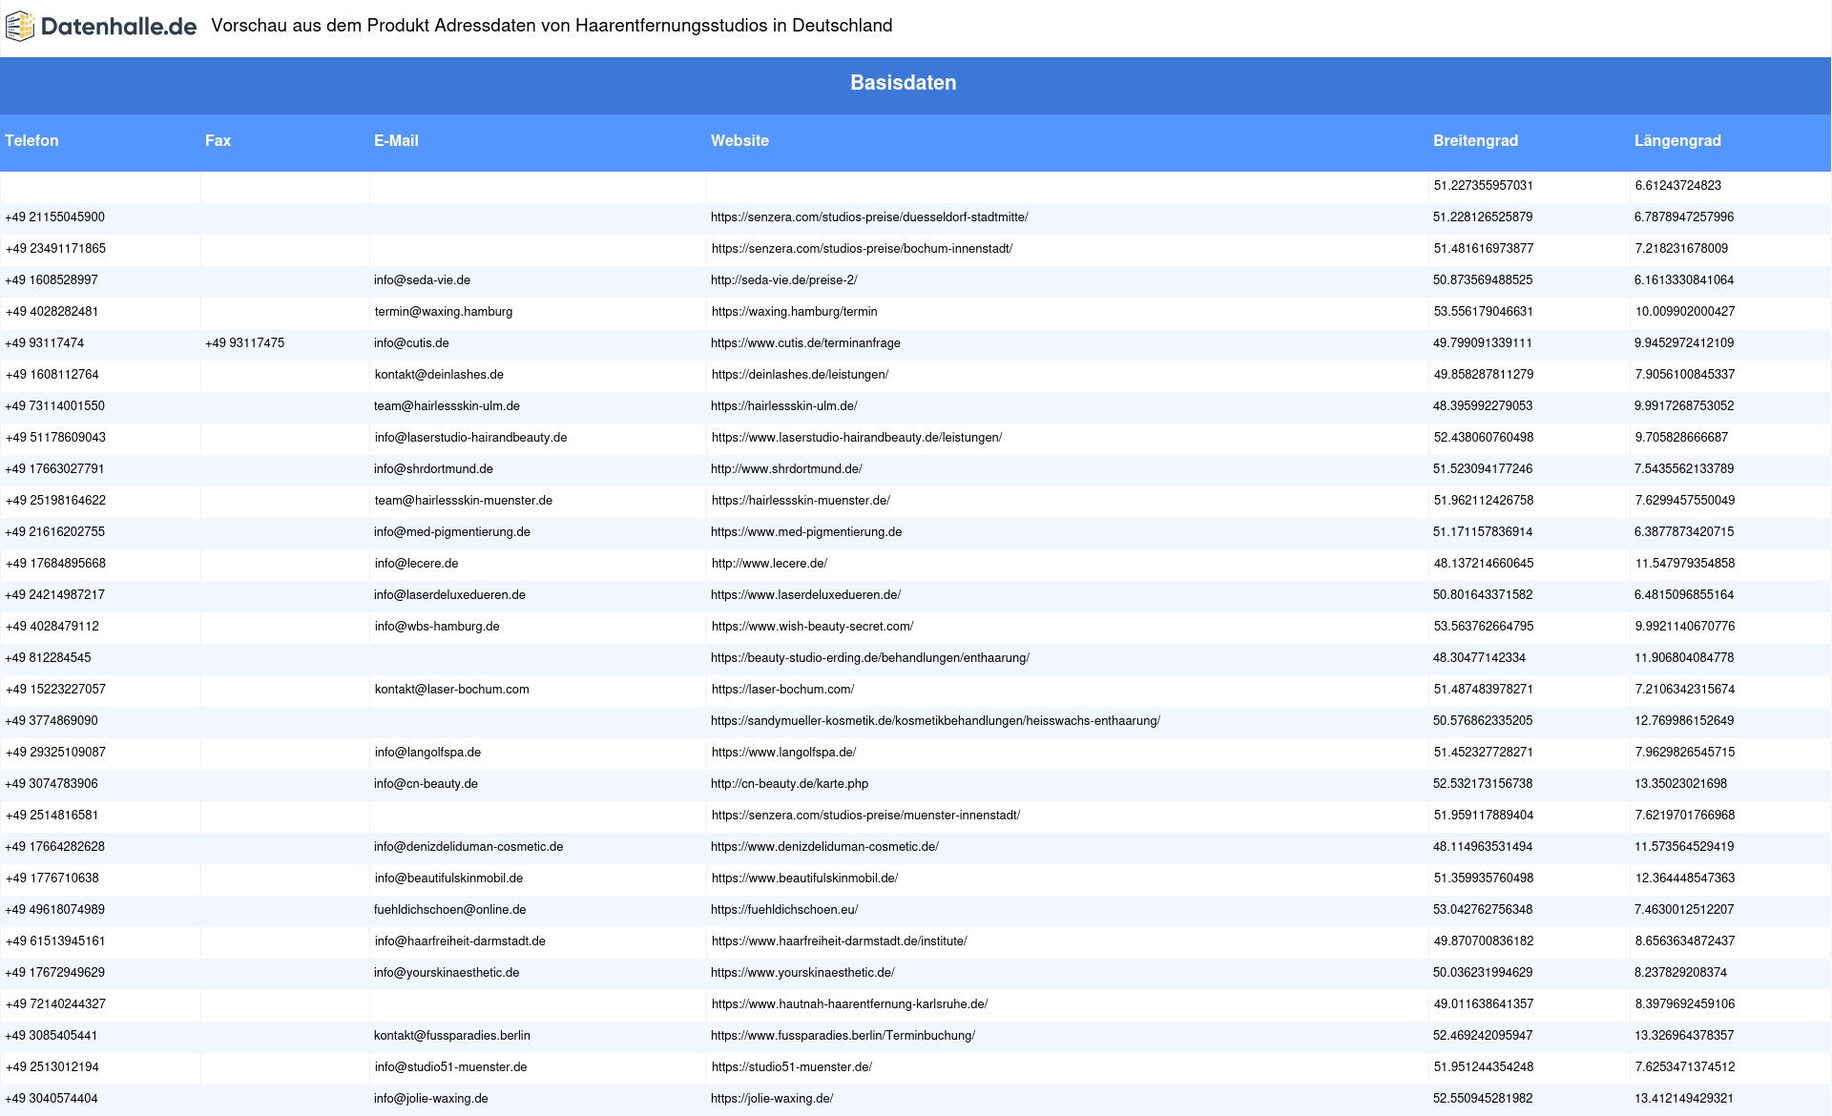Open wish-beauty-secret.com website link
This screenshot has width=1832, height=1116.
click(x=812, y=627)
